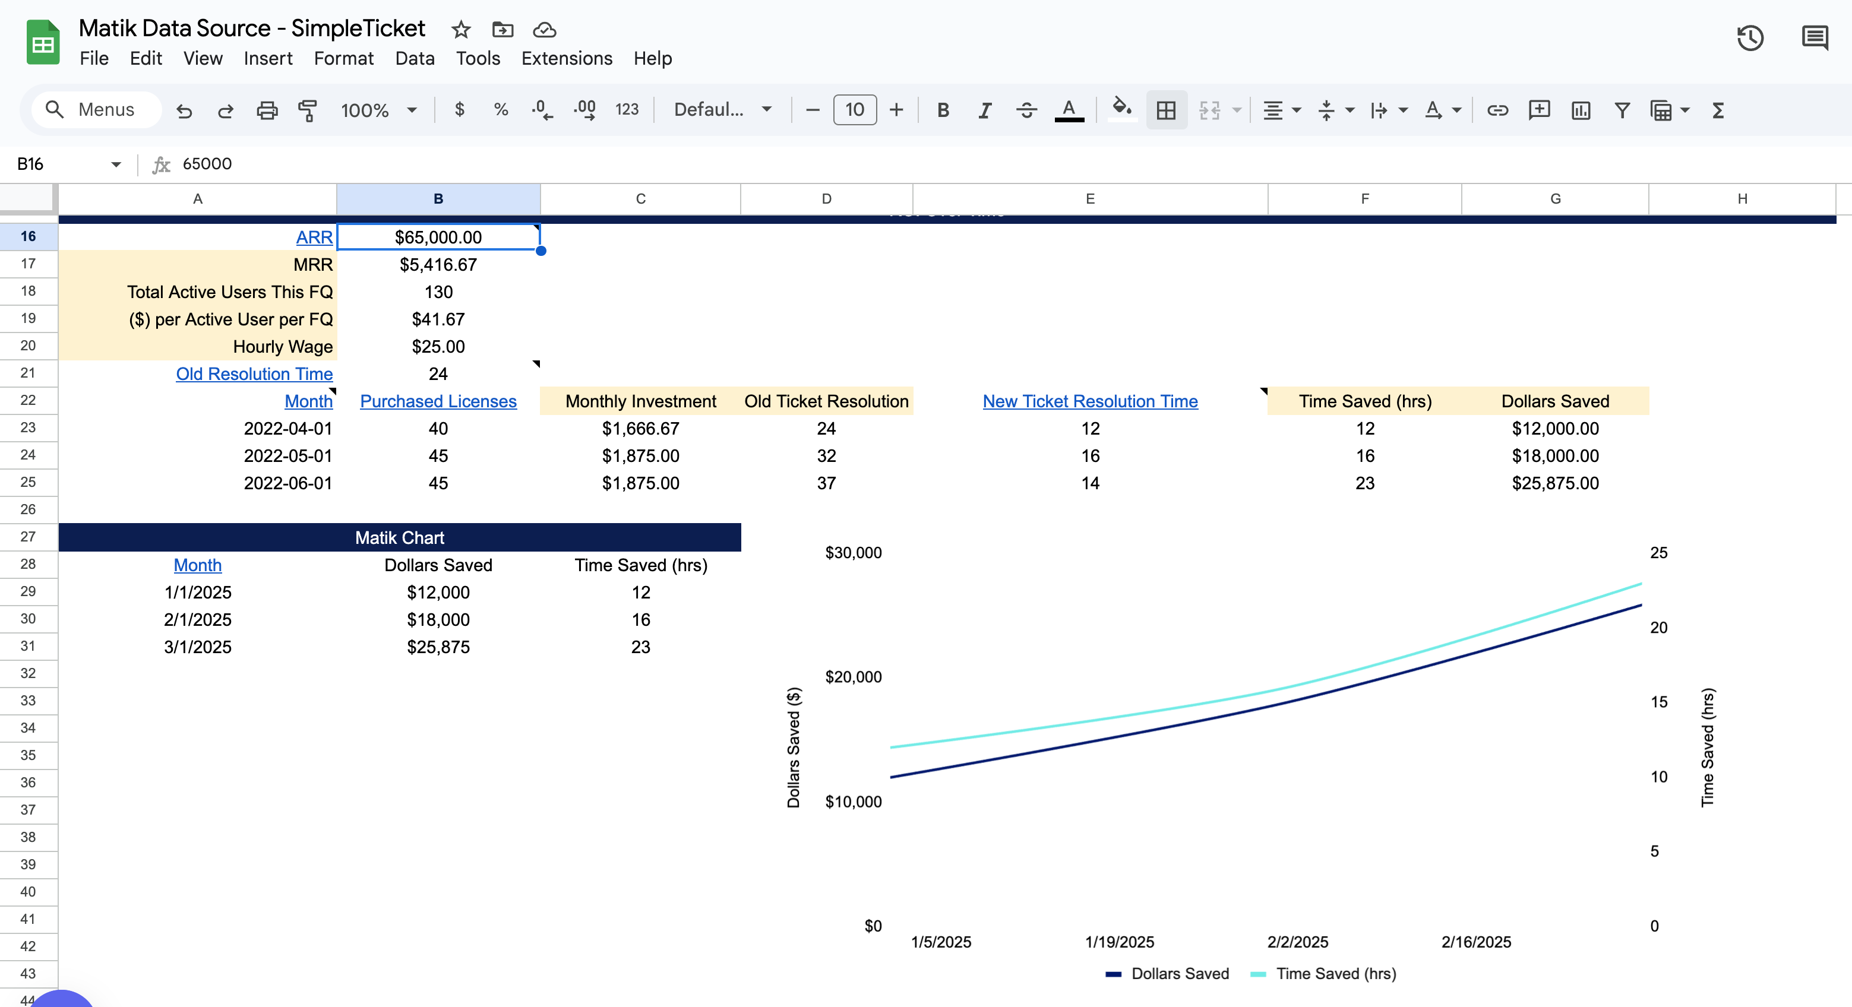This screenshot has height=1007, width=1852.
Task: Select cell with $25,875.00
Action: pos(1555,483)
